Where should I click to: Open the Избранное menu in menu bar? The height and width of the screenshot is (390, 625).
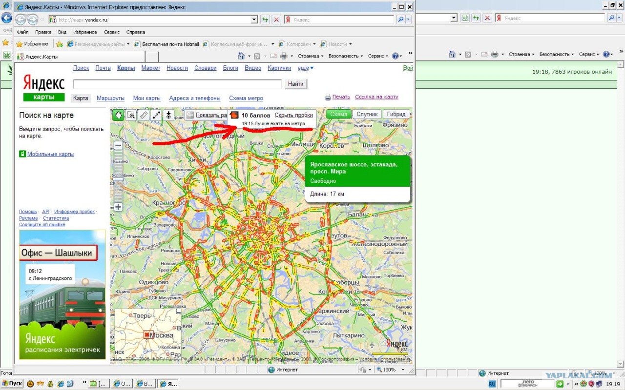(x=85, y=32)
